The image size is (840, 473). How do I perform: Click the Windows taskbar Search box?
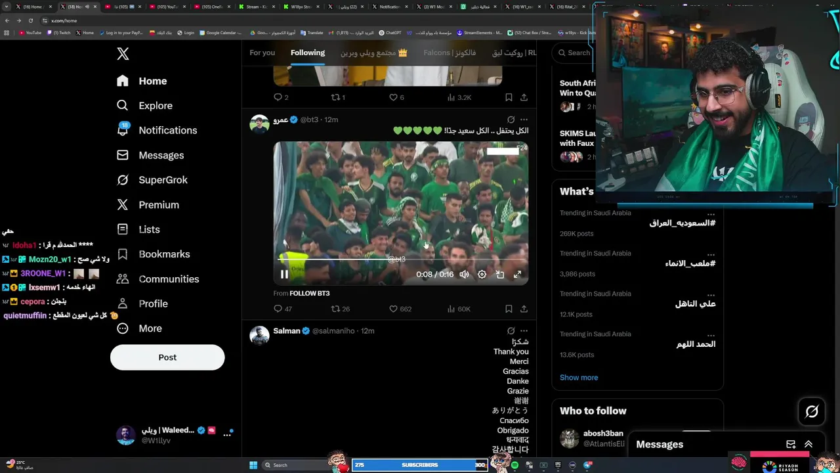click(294, 465)
